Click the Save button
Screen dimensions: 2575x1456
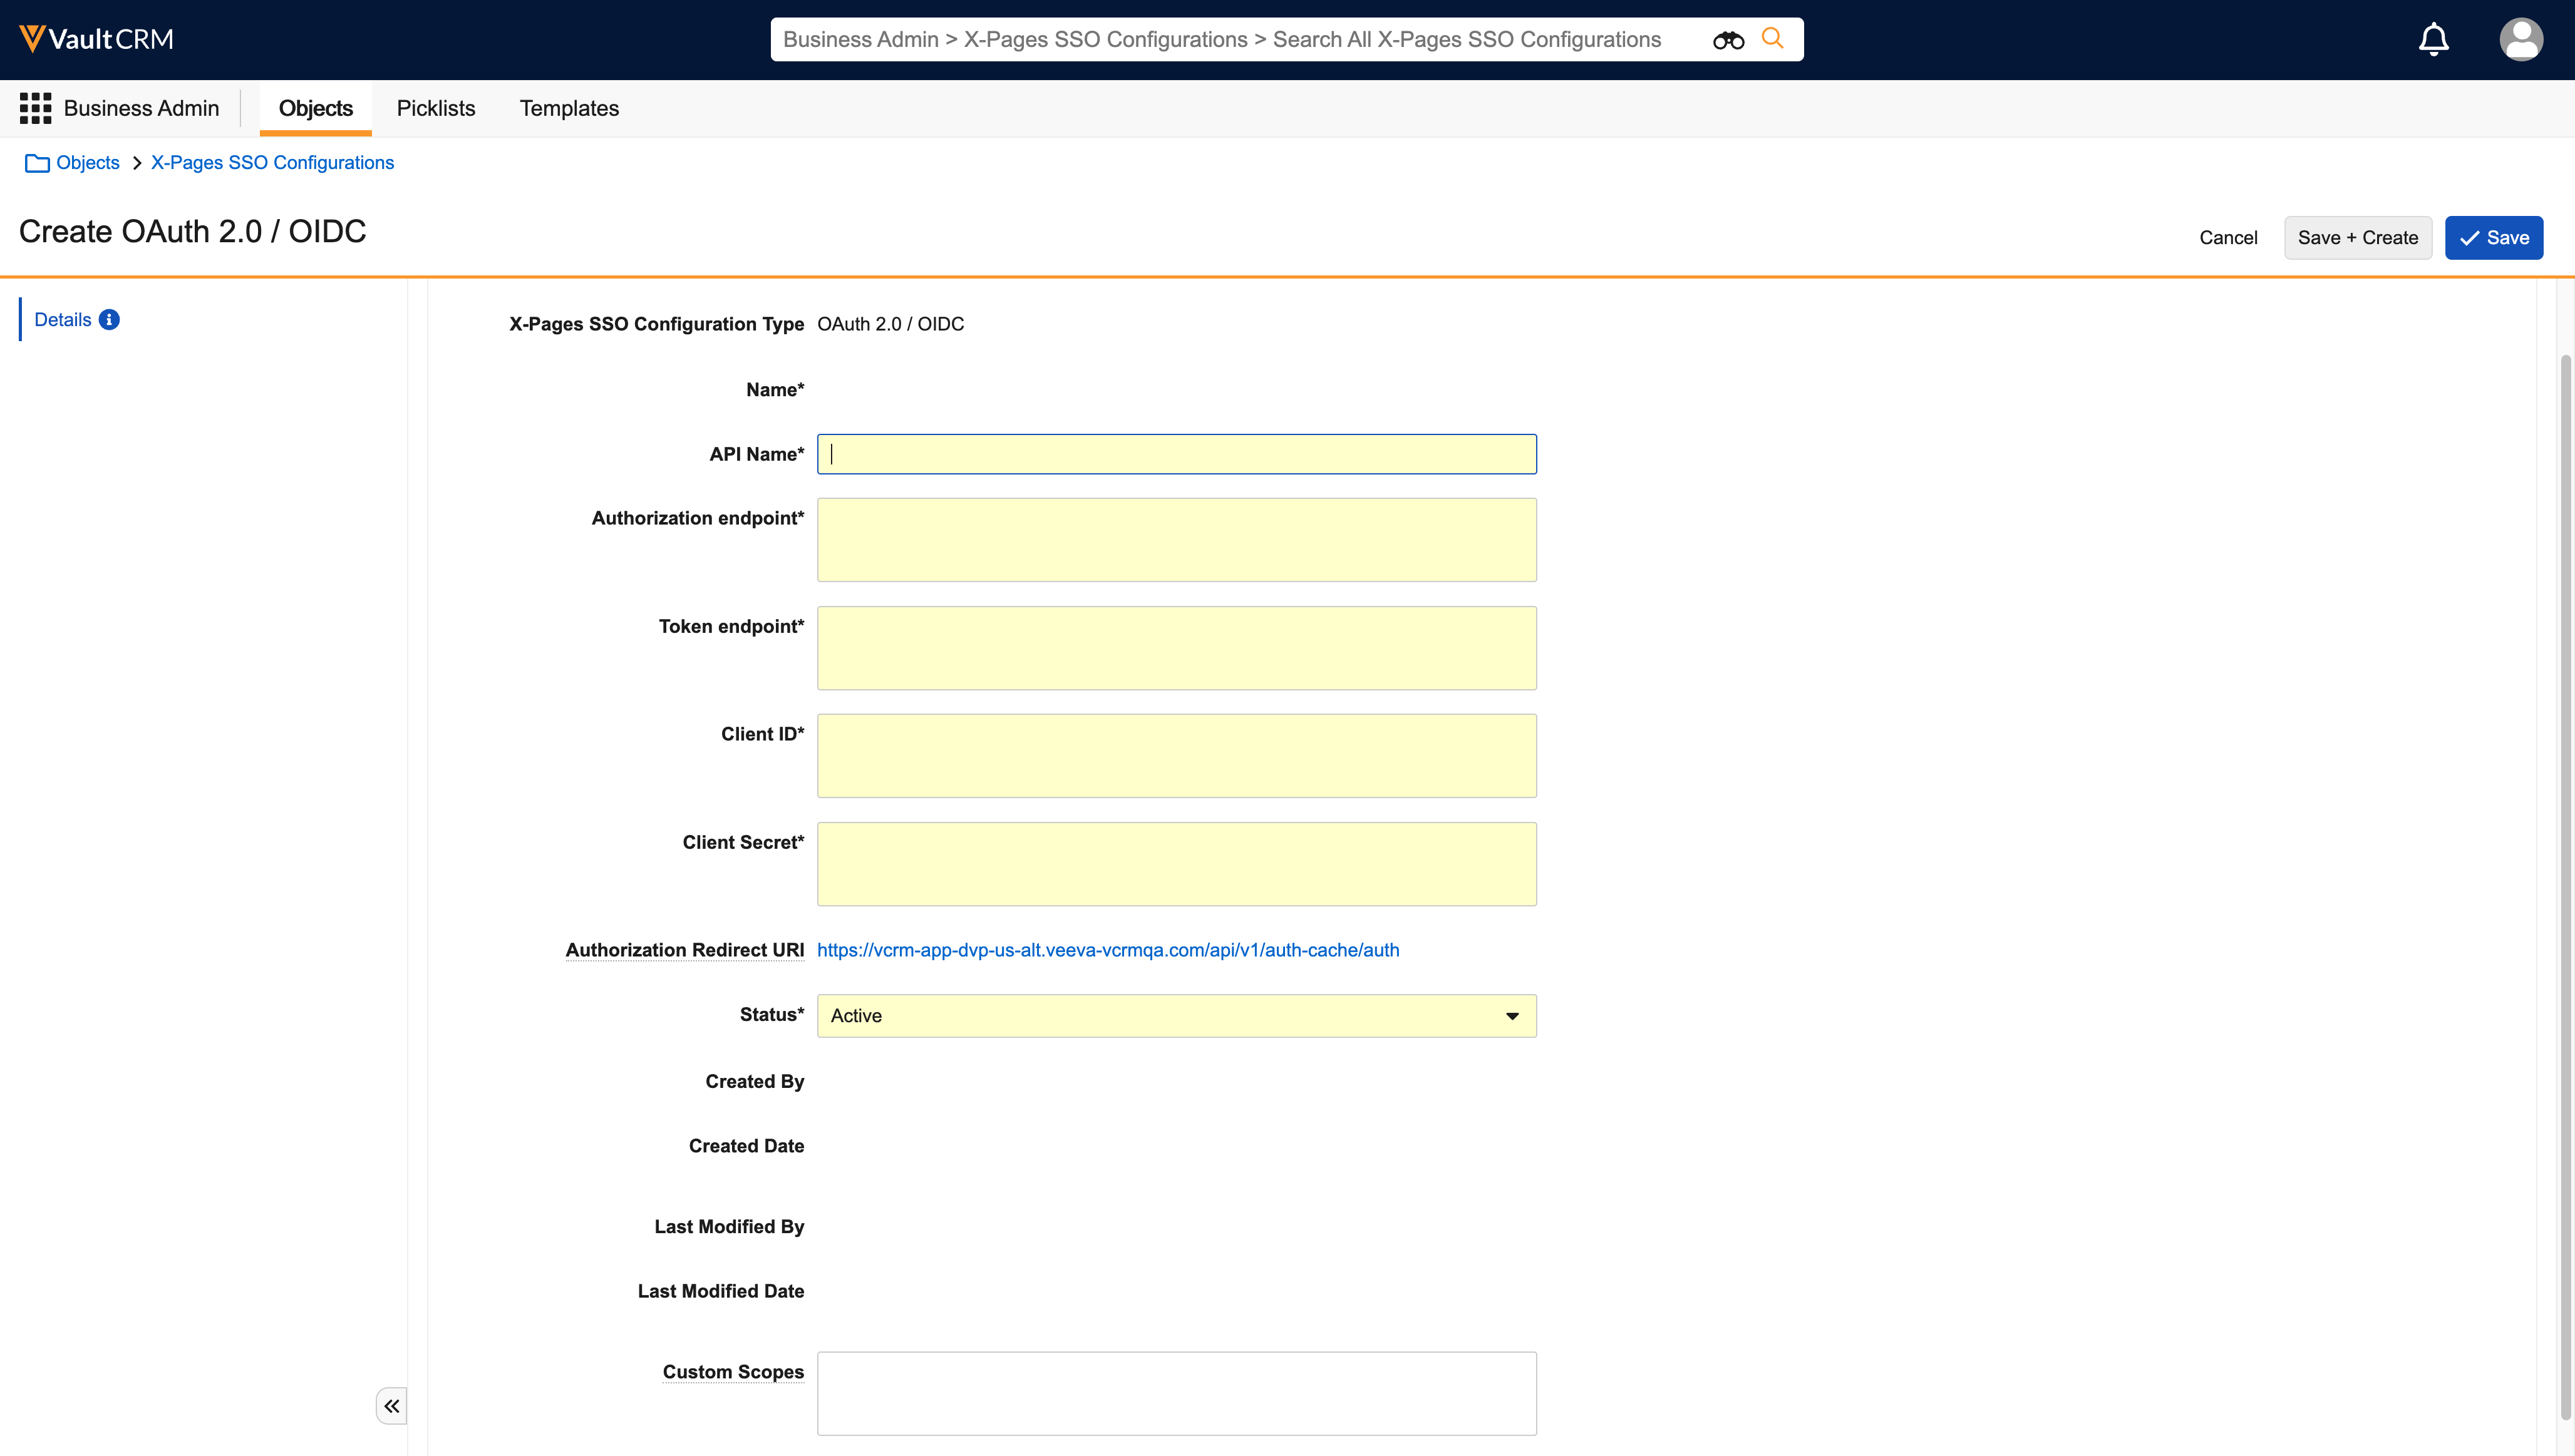[x=2493, y=238]
